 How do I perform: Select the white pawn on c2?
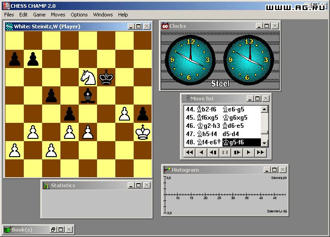[51, 150]
